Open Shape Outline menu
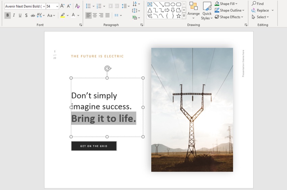The height and width of the screenshot is (190, 287). pyautogui.click(x=230, y=10)
